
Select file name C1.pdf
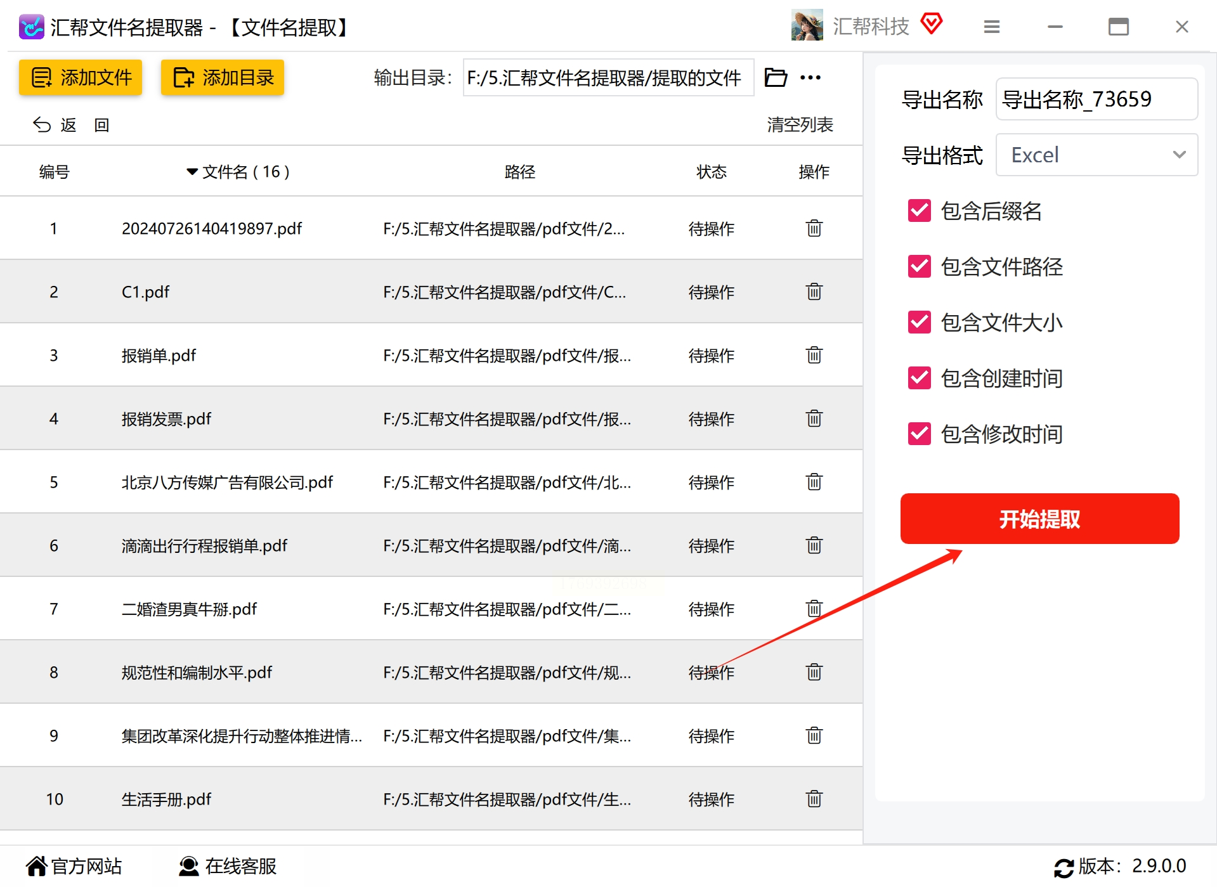pyautogui.click(x=146, y=292)
